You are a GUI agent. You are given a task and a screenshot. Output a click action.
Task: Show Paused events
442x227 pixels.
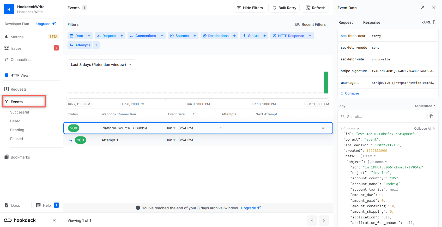pyautogui.click(x=16, y=139)
